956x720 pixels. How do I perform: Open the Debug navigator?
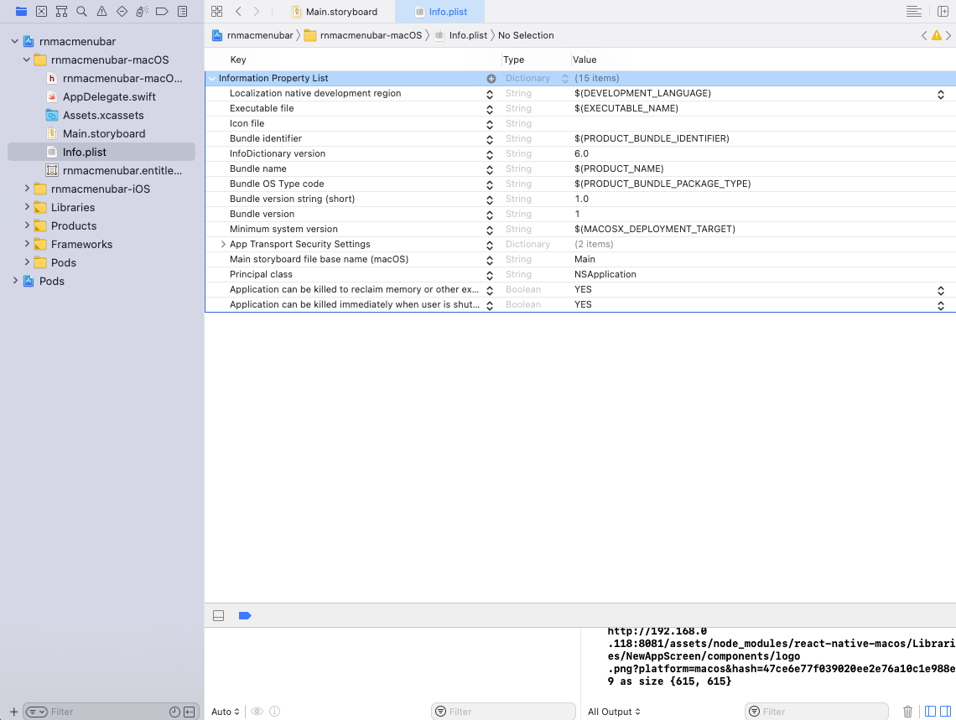(x=142, y=11)
